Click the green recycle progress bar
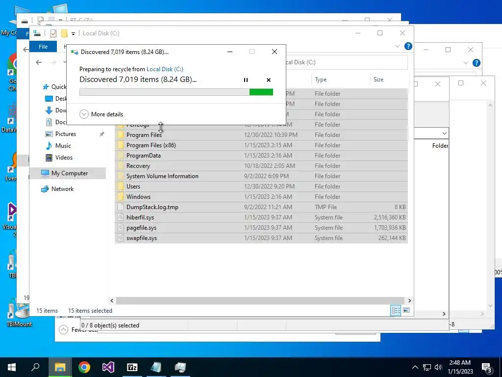502x377 pixels. [x=176, y=92]
